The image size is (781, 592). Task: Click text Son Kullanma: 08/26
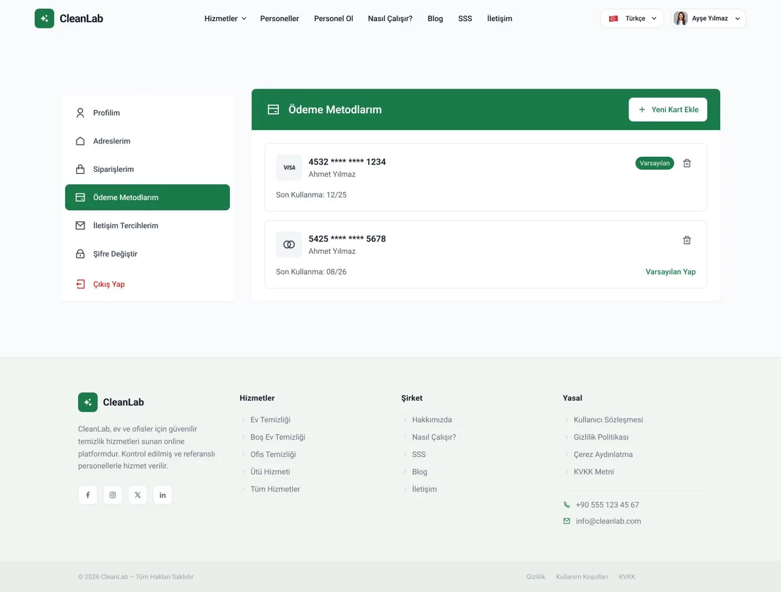pyautogui.click(x=311, y=272)
